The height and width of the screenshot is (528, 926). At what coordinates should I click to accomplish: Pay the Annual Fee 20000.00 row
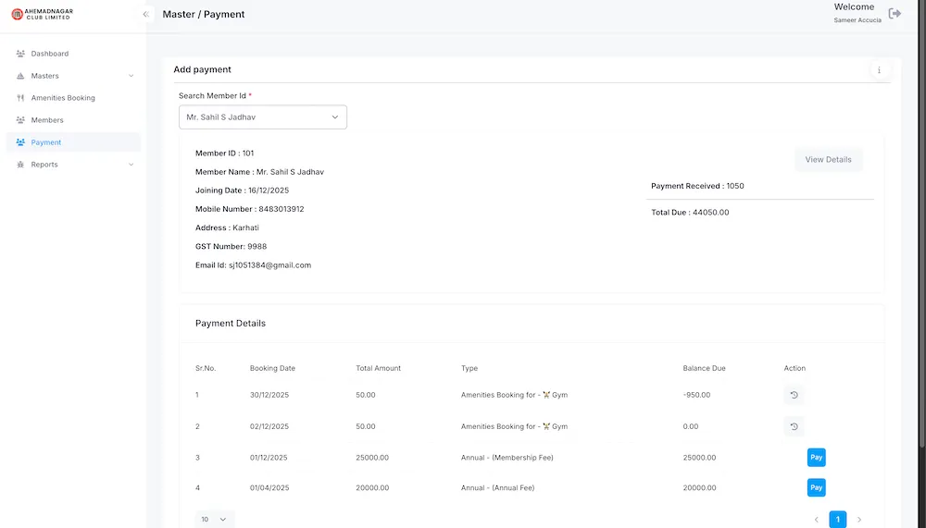tap(816, 488)
